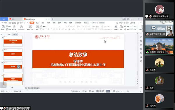The image size is (175, 110).
Task: Switch to the Developer Tools (开发工具) tab
Action: [x=78, y=23]
